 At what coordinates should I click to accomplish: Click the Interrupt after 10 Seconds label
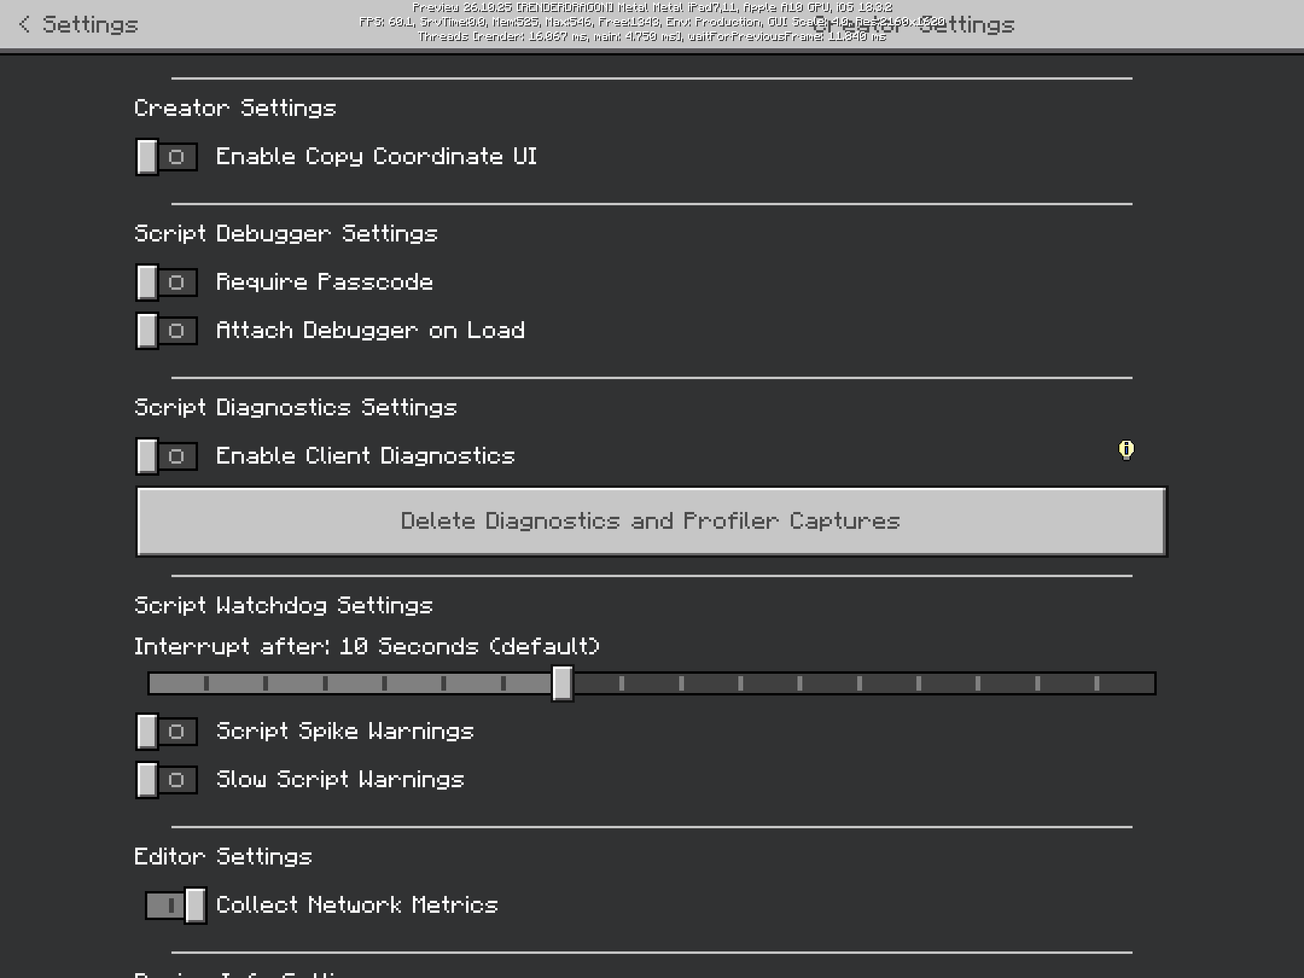[x=366, y=647]
